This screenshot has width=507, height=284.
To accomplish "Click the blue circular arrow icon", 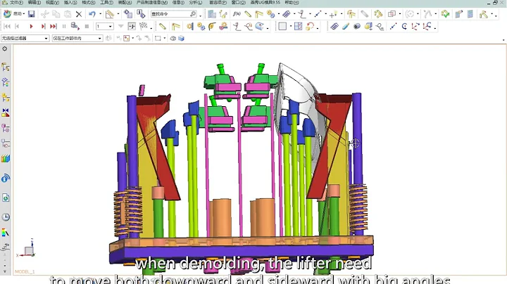I will (x=404, y=27).
